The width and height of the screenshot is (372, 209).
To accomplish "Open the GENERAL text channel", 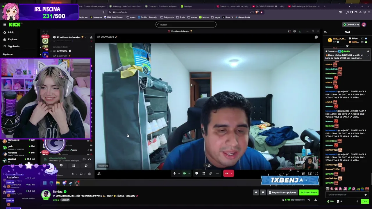I will point(62,51).
